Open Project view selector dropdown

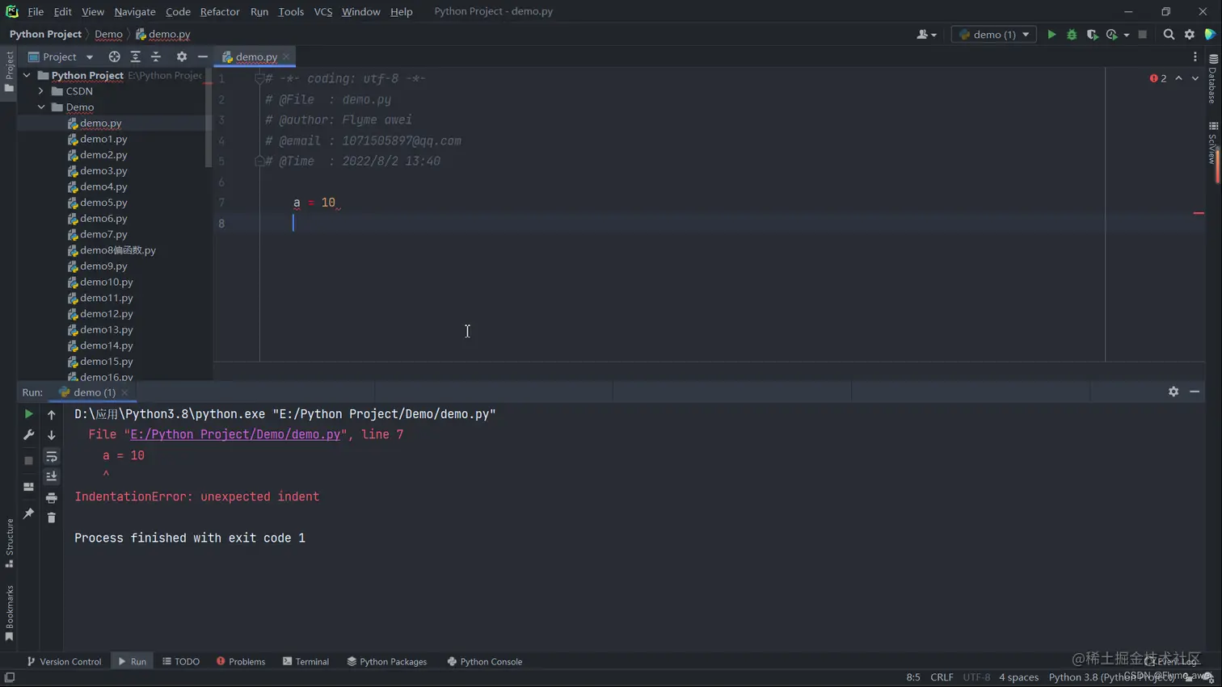(x=61, y=57)
